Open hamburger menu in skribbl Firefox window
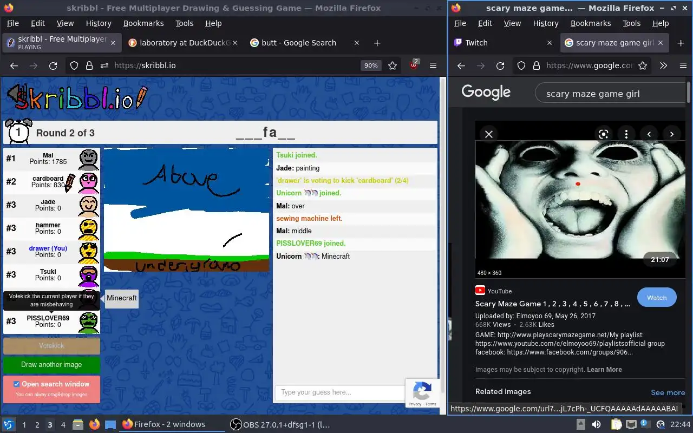This screenshot has height=433, width=693. (x=433, y=65)
